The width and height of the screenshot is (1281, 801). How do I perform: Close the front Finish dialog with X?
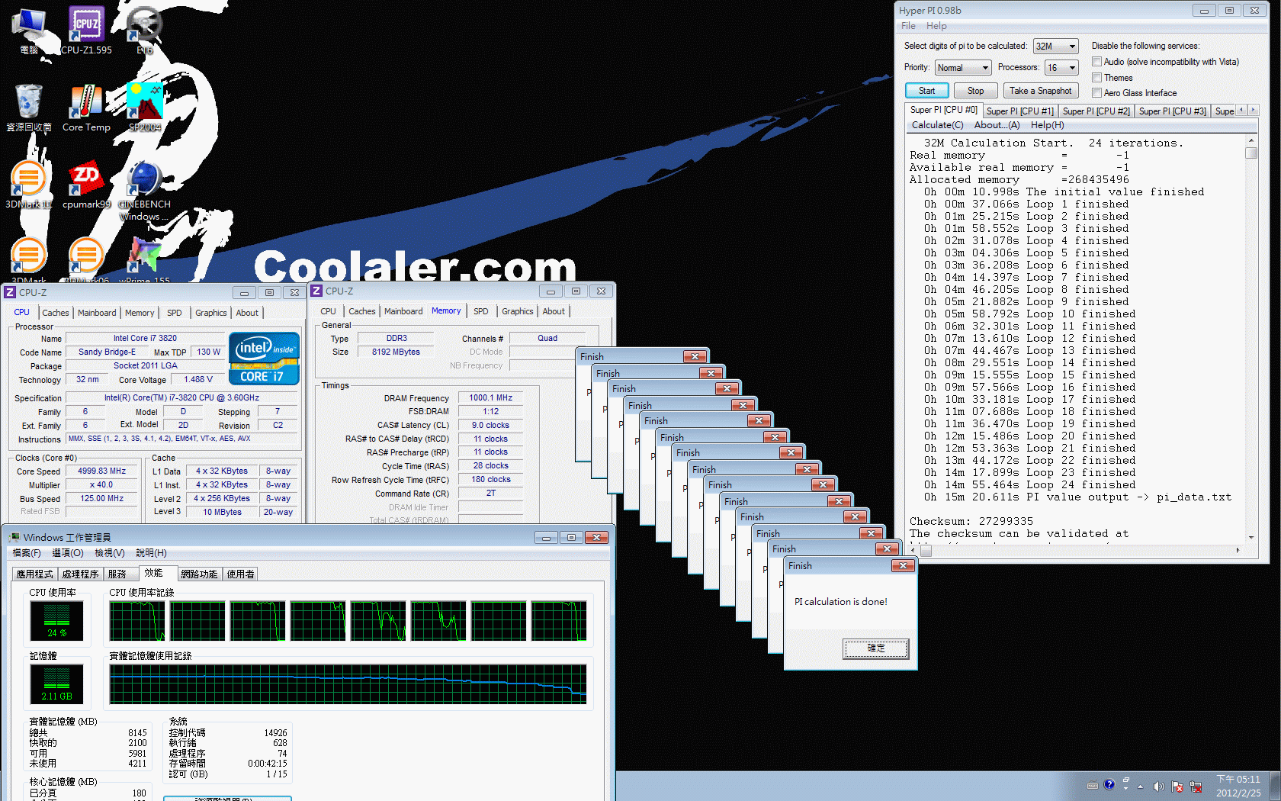(x=903, y=565)
